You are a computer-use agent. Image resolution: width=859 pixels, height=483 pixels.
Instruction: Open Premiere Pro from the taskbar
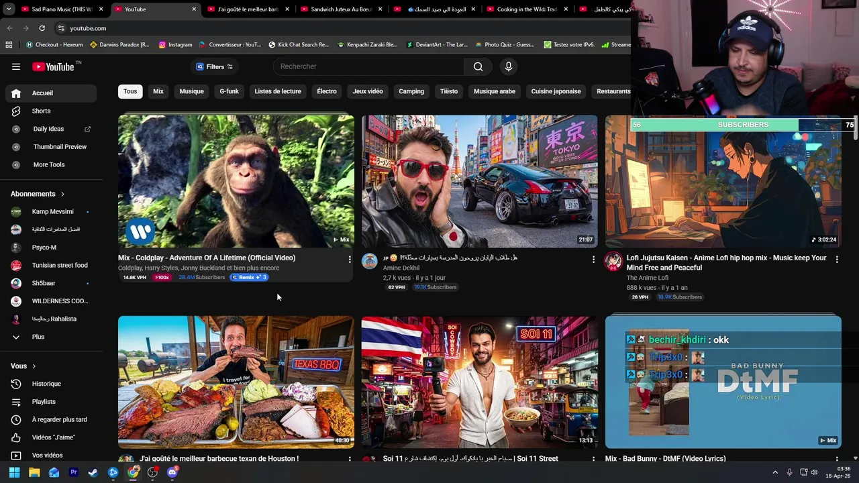(x=74, y=472)
